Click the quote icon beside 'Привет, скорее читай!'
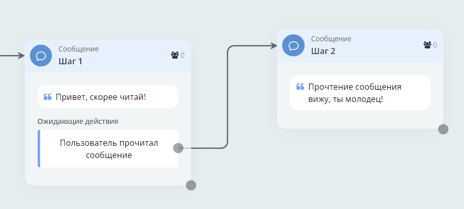The image size is (464, 209). point(48,97)
